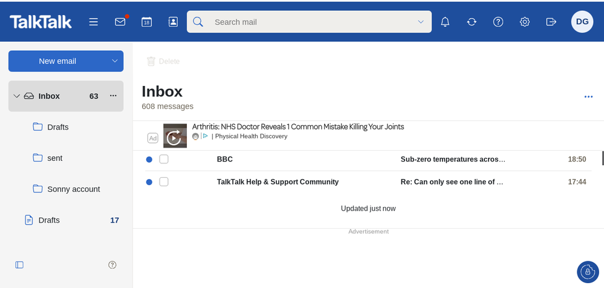Open the Calendar icon in header

(146, 22)
